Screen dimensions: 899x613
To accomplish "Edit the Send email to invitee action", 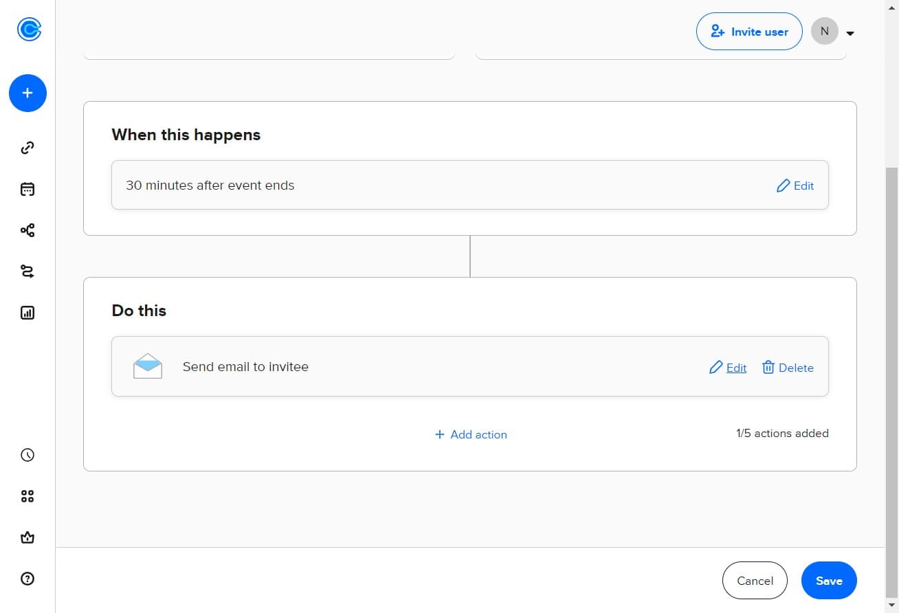I will click(x=728, y=368).
